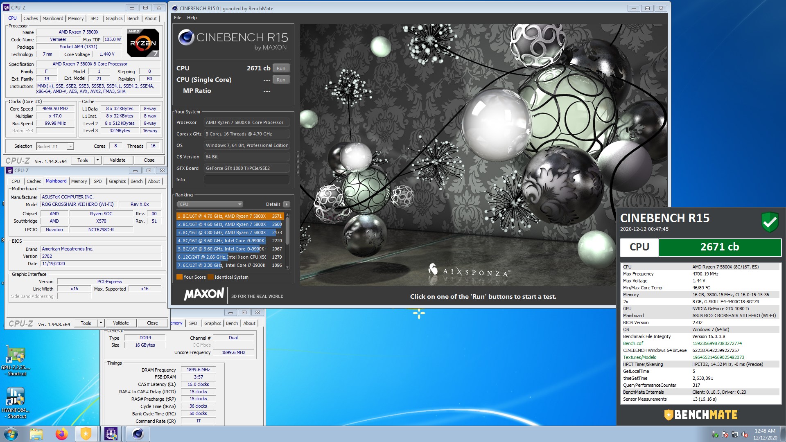Click the AMD Ryzen 7 logo in CPU-Z
Image resolution: width=786 pixels, height=442 pixels.
(x=143, y=43)
